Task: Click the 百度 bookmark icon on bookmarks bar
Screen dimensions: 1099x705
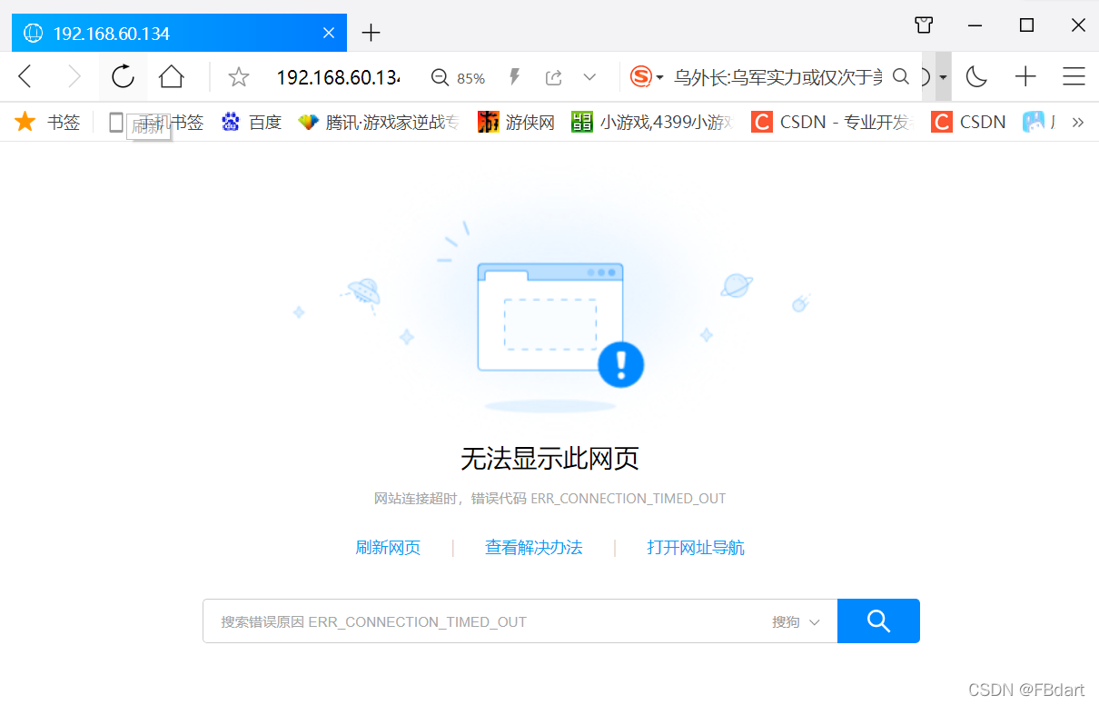Action: pos(230,121)
